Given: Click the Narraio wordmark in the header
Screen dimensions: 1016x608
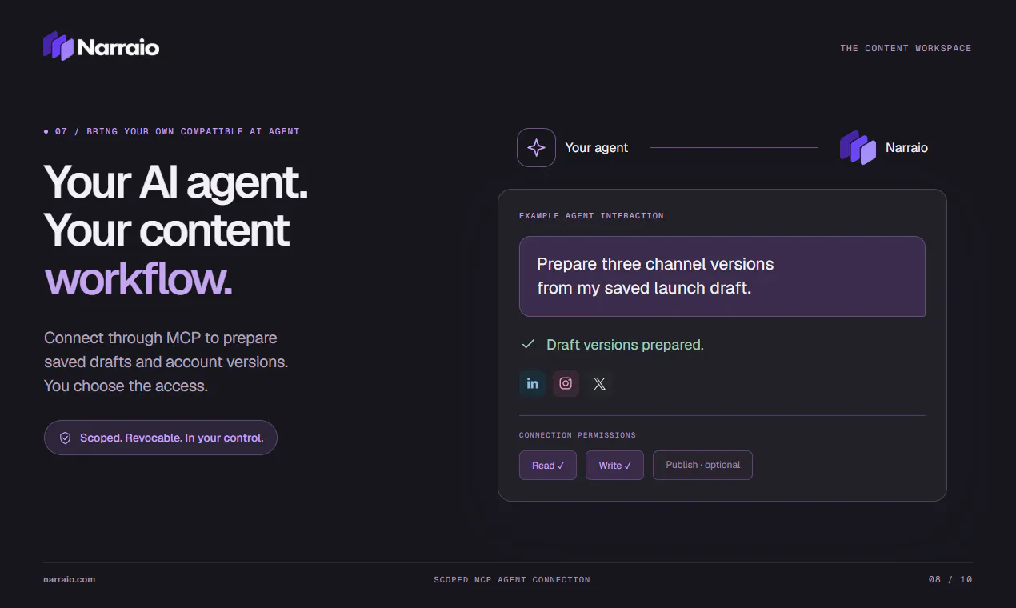Looking at the screenshot, I should click(x=118, y=48).
